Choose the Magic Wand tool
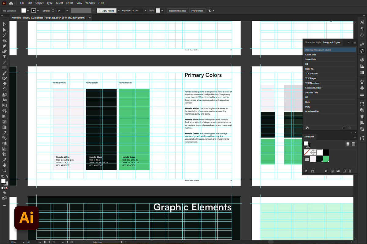Image resolution: width=367 pixels, height=244 pixels. tap(5, 35)
